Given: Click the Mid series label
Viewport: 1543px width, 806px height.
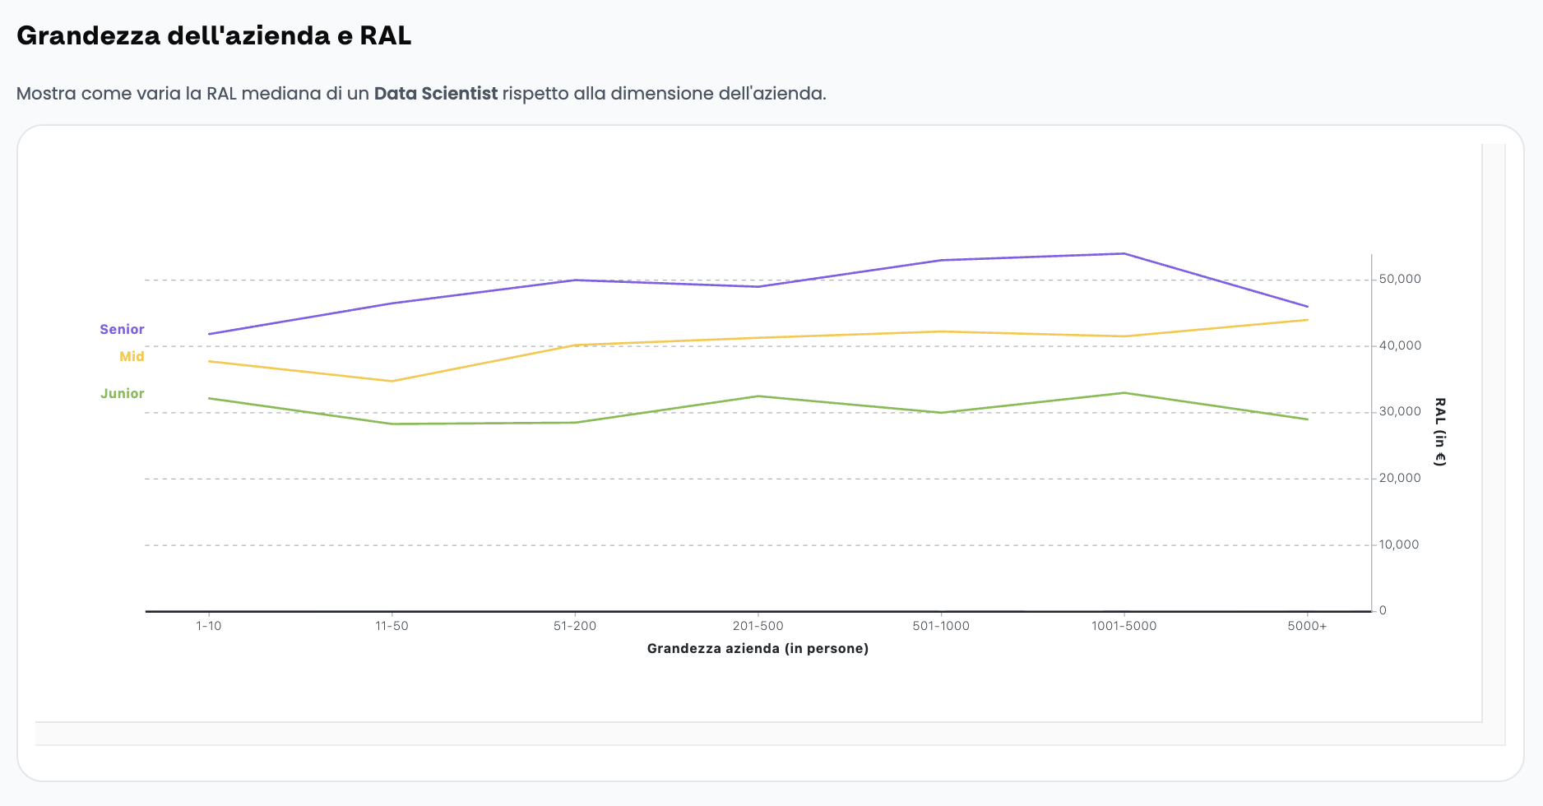Looking at the screenshot, I should click(132, 356).
